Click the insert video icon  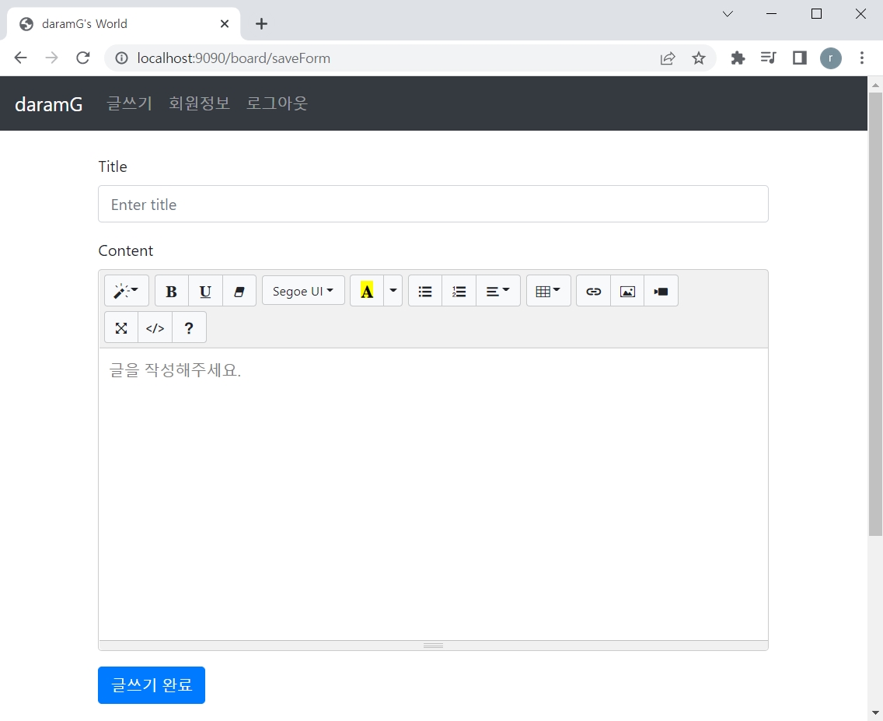[661, 291]
